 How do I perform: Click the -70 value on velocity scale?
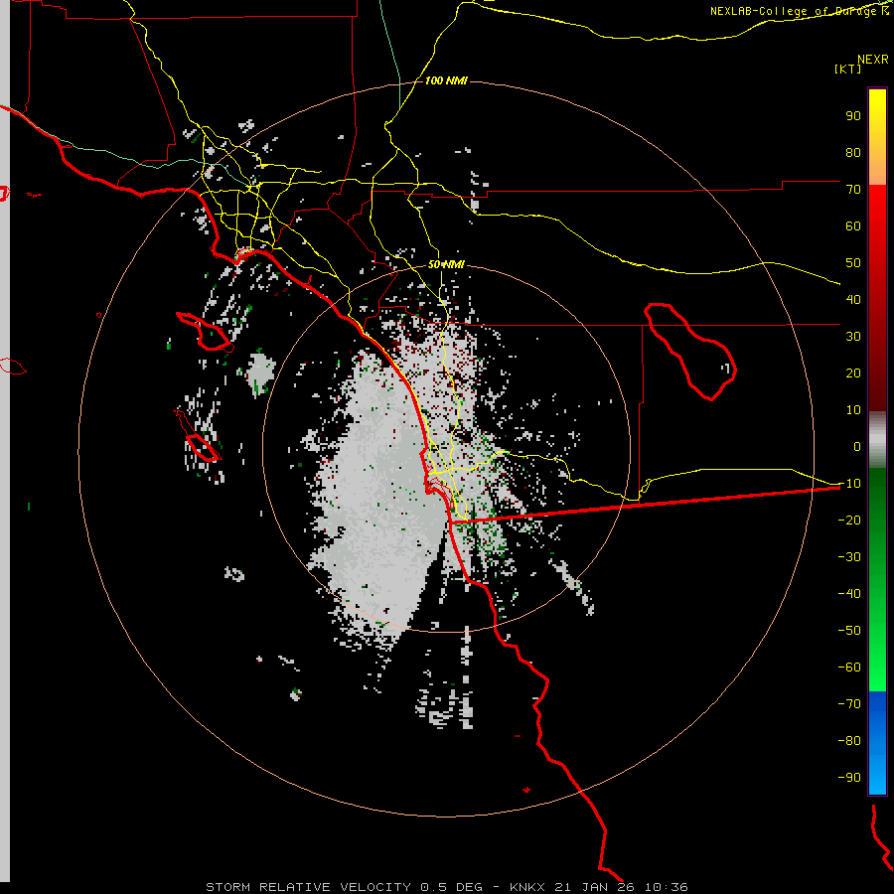point(849,704)
